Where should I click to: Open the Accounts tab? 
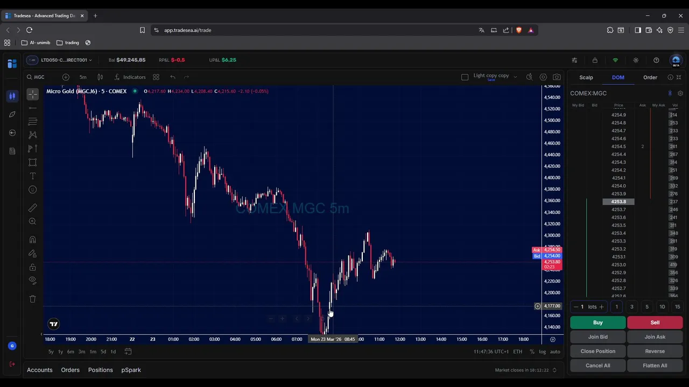click(40, 370)
